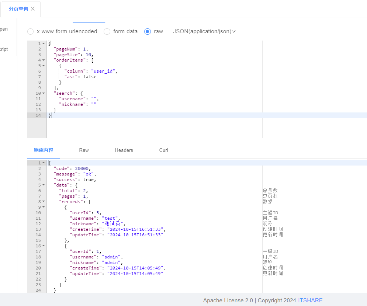
Task: Collapse the orderItems array in request editor
Action: point(44,60)
